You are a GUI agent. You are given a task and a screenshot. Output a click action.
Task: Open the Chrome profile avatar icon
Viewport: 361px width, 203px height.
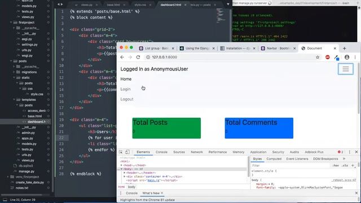[347, 58]
